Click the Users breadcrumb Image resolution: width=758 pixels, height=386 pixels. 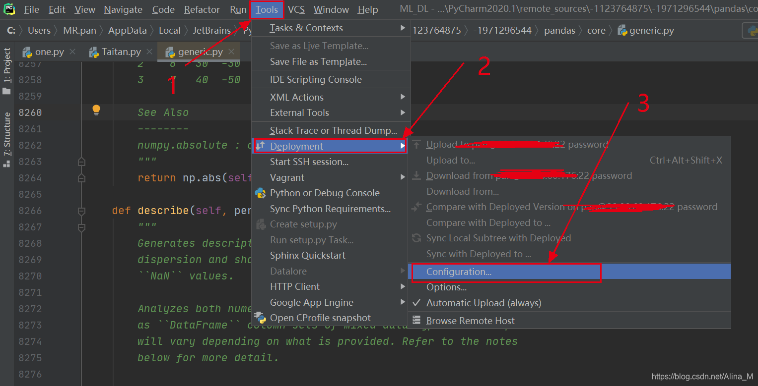coord(39,30)
